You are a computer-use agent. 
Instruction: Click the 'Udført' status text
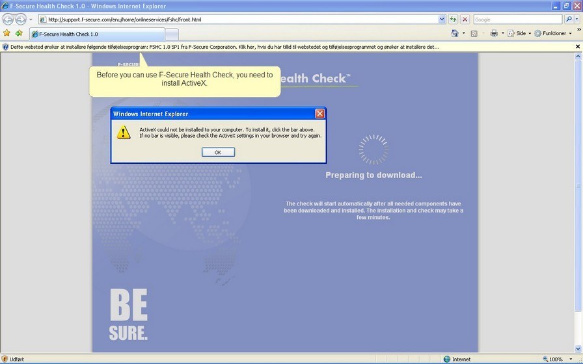[17, 359]
